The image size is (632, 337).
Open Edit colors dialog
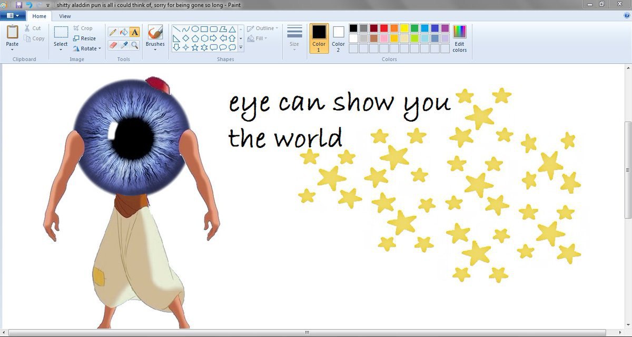point(460,38)
